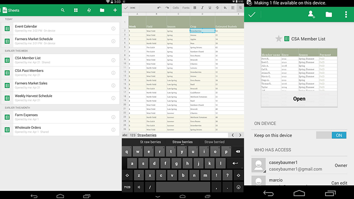Toggle Keep on this device switch
This screenshot has height=199, width=354.
(331, 135)
